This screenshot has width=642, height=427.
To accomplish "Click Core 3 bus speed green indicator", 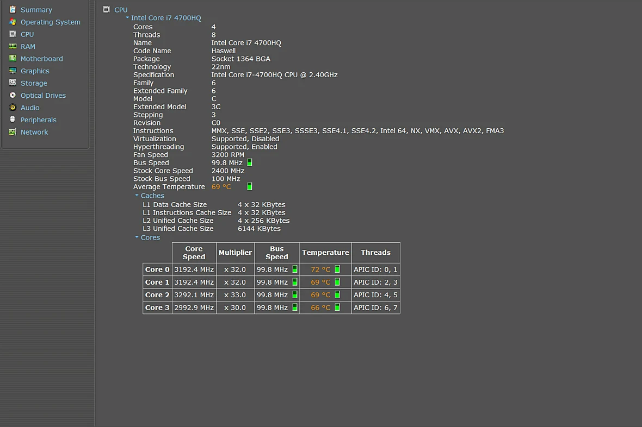I will [x=295, y=307].
